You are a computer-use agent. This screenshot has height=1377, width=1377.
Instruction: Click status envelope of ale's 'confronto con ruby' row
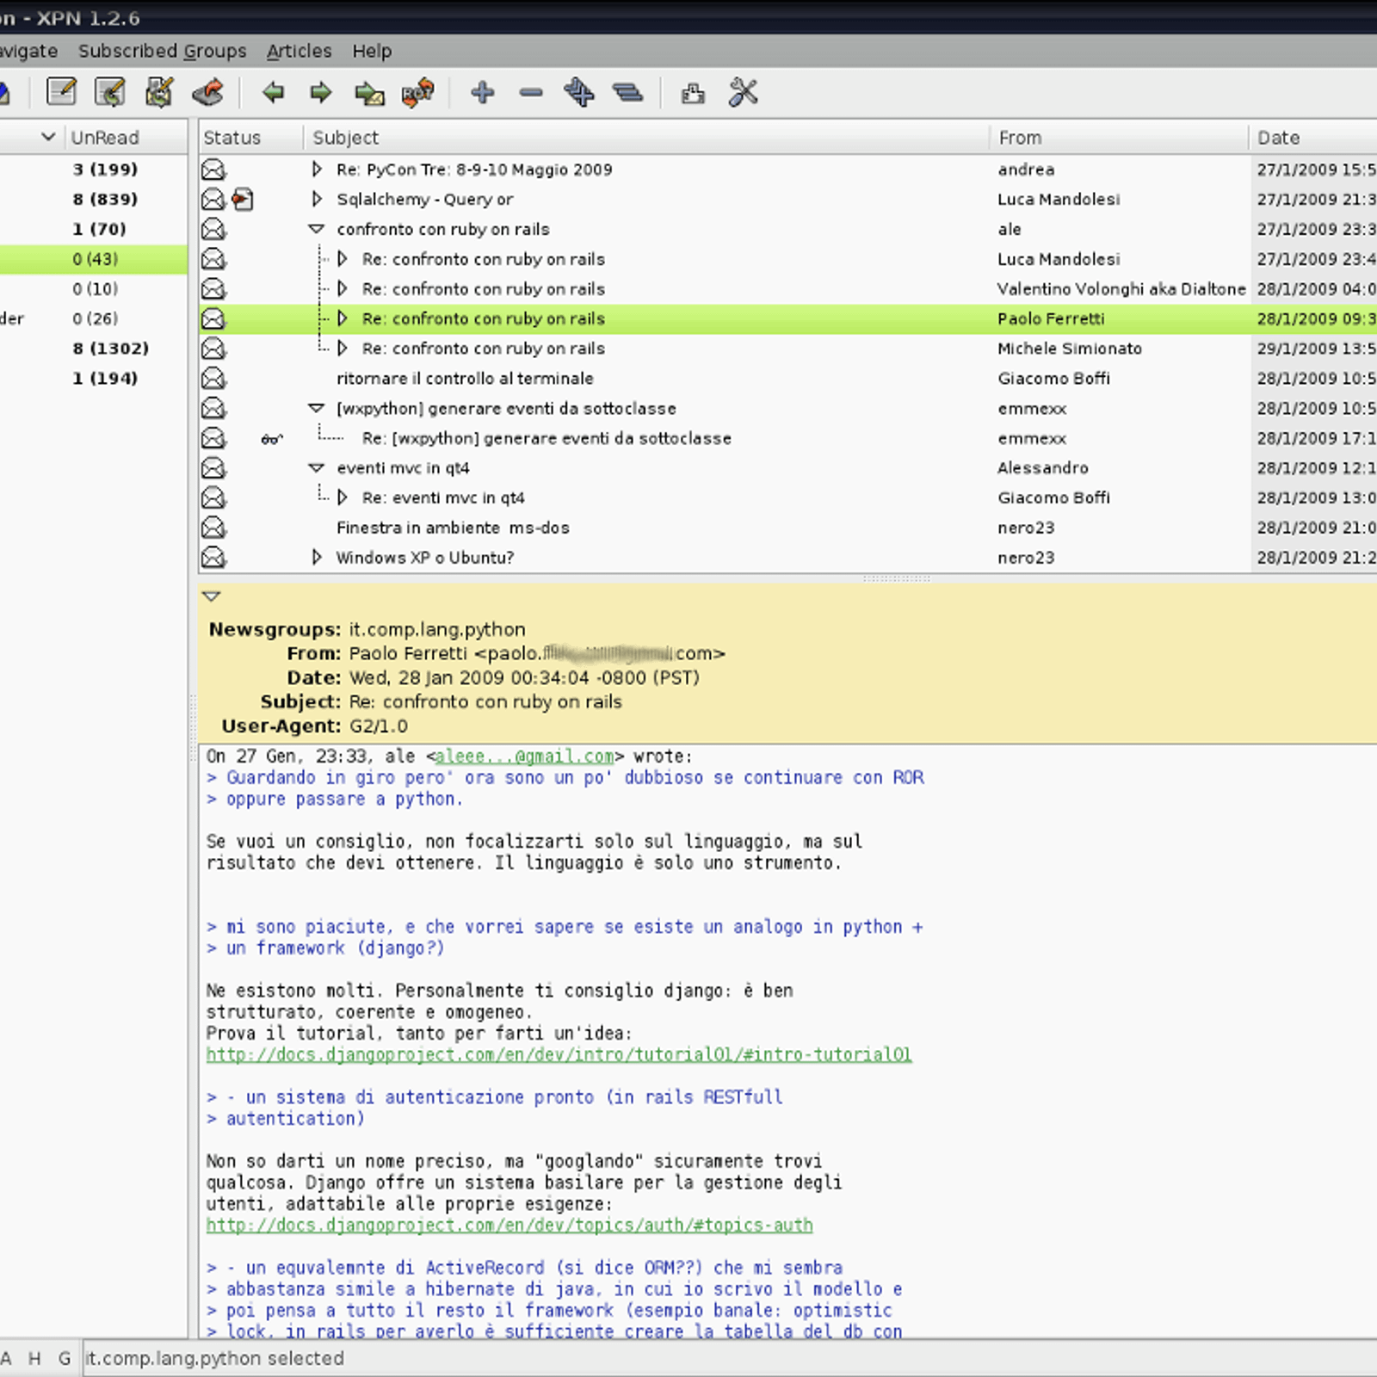(x=213, y=230)
